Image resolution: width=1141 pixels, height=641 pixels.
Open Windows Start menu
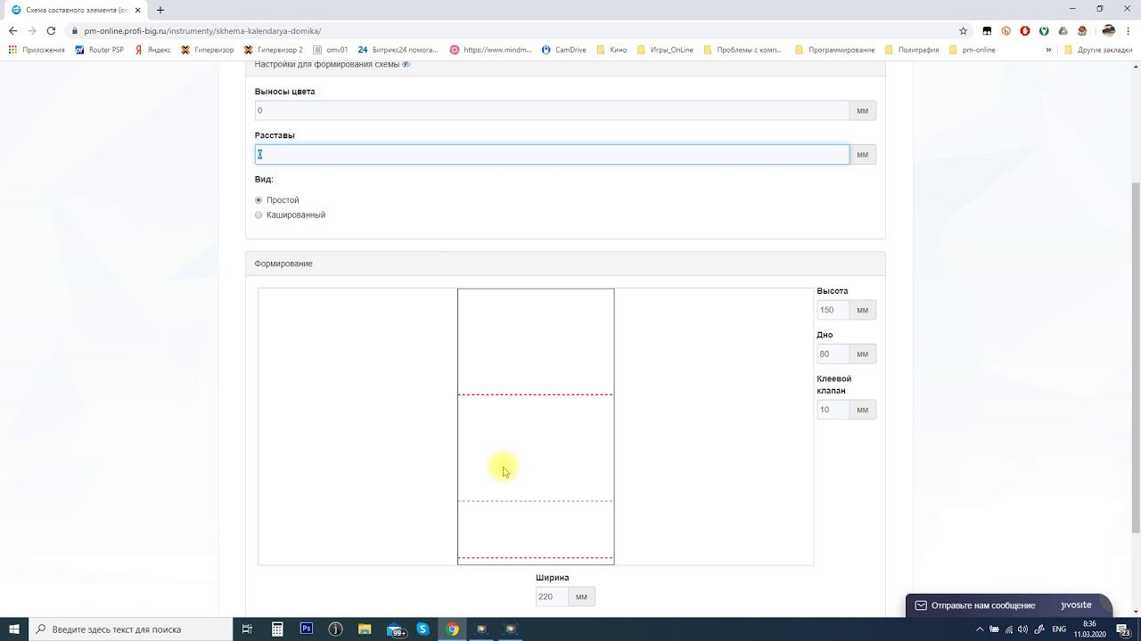tap(13, 629)
